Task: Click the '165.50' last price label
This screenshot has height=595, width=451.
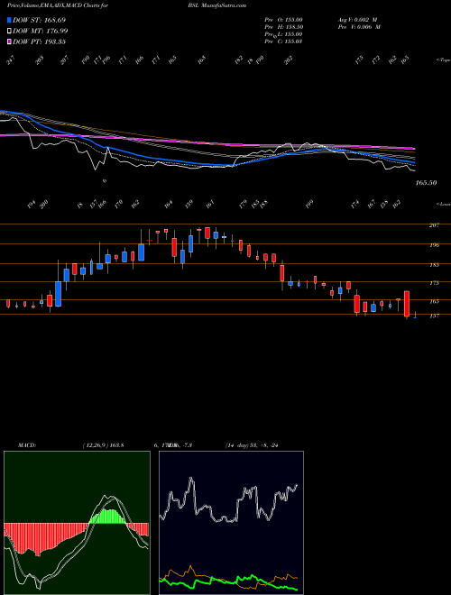Action: 426,183
